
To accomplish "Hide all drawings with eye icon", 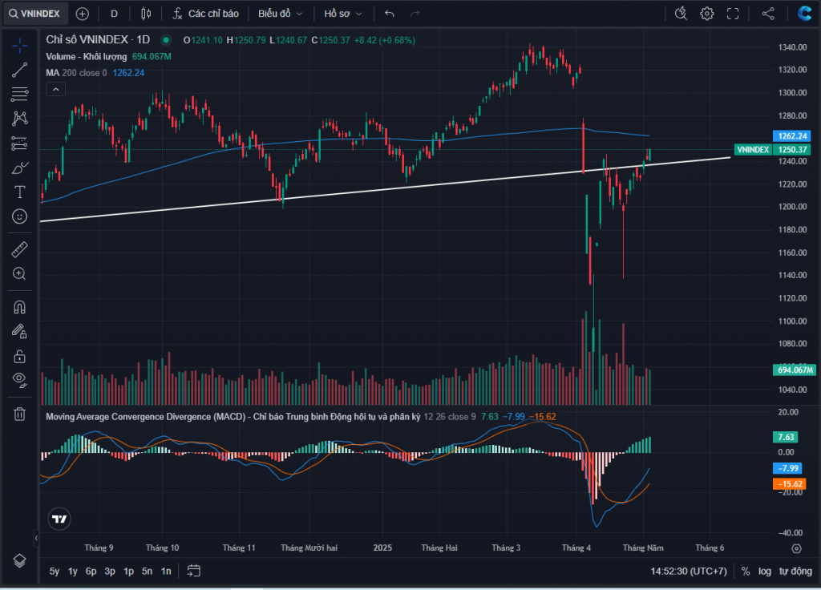I will (19, 380).
